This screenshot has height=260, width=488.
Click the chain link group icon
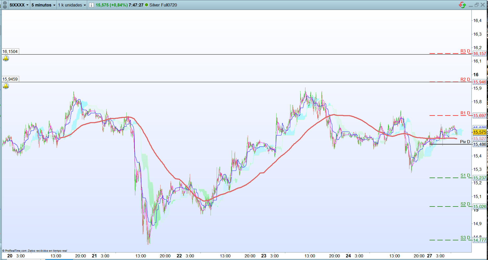tap(5, 5)
